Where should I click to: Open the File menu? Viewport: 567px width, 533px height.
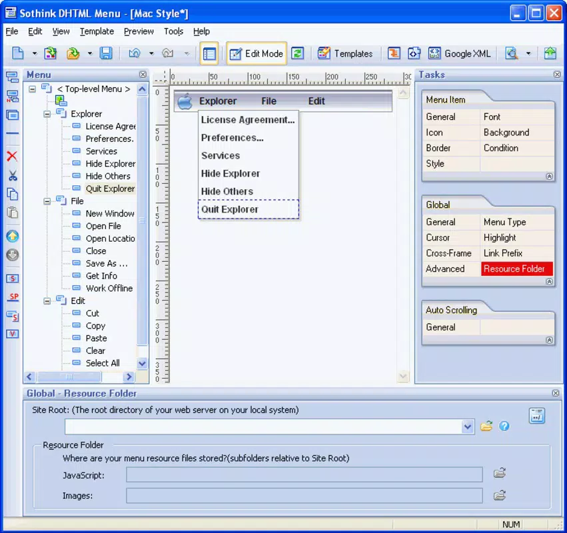point(11,31)
